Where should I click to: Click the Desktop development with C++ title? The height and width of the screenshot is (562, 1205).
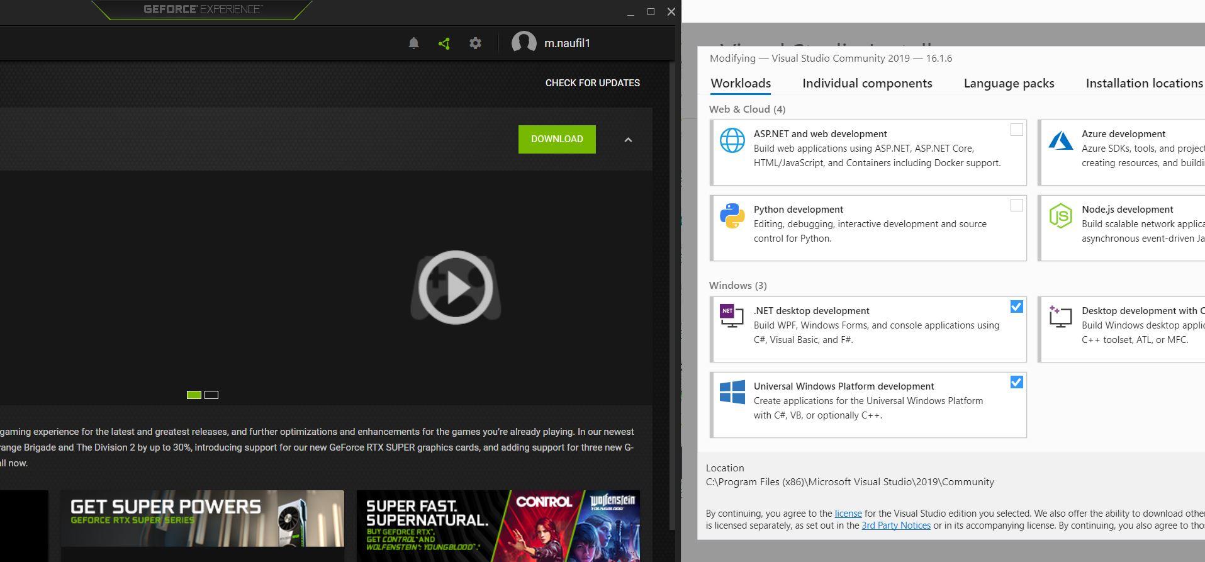[x=1143, y=311]
